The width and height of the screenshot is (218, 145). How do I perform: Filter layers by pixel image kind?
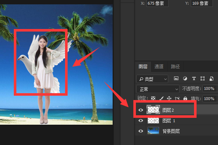pyautogui.click(x=176, y=79)
